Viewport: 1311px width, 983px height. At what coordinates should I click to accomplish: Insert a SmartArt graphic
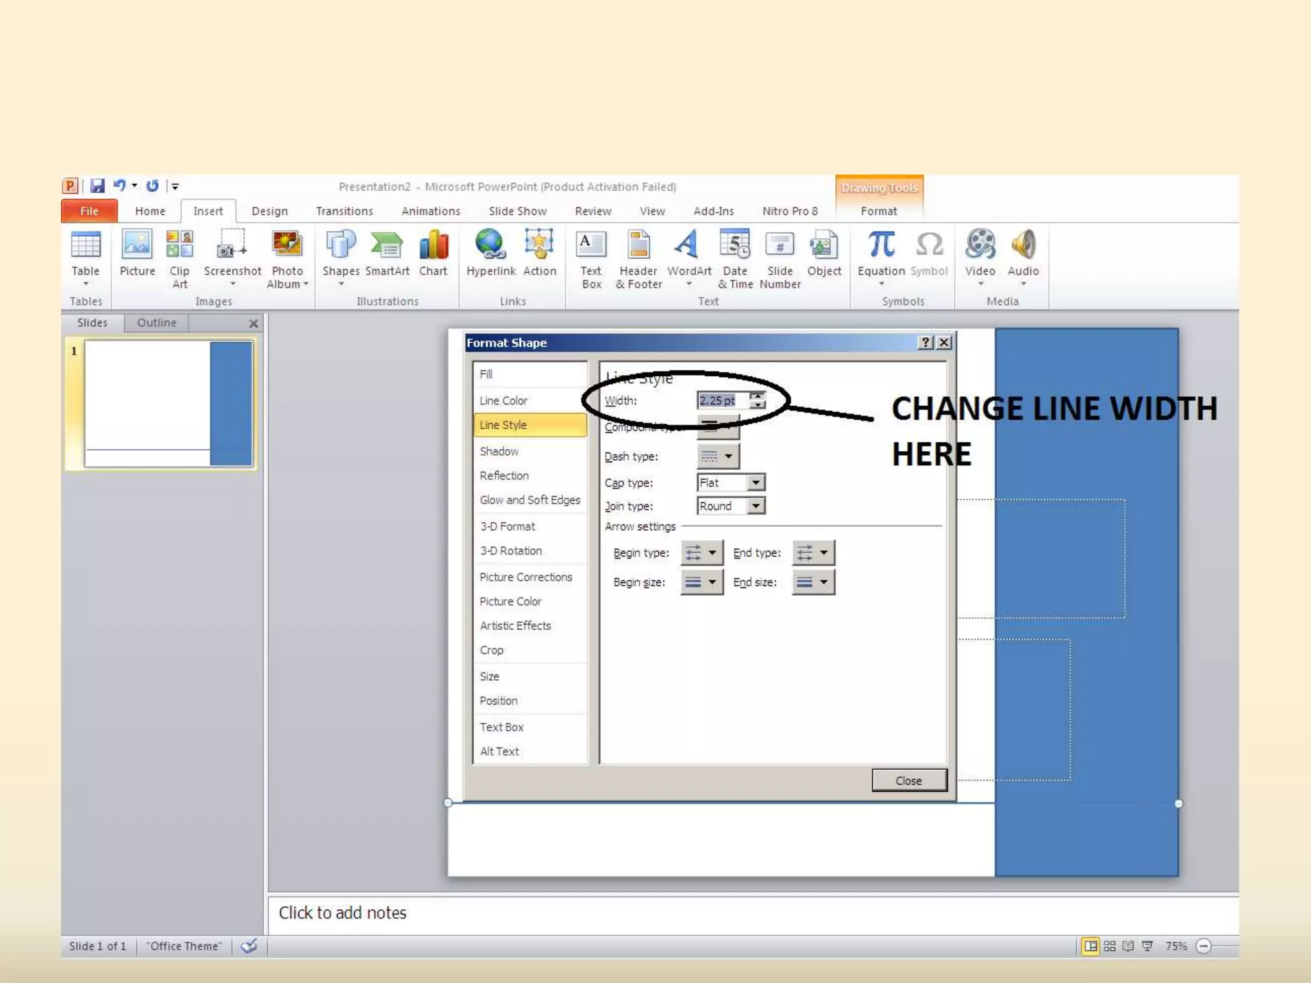(387, 256)
